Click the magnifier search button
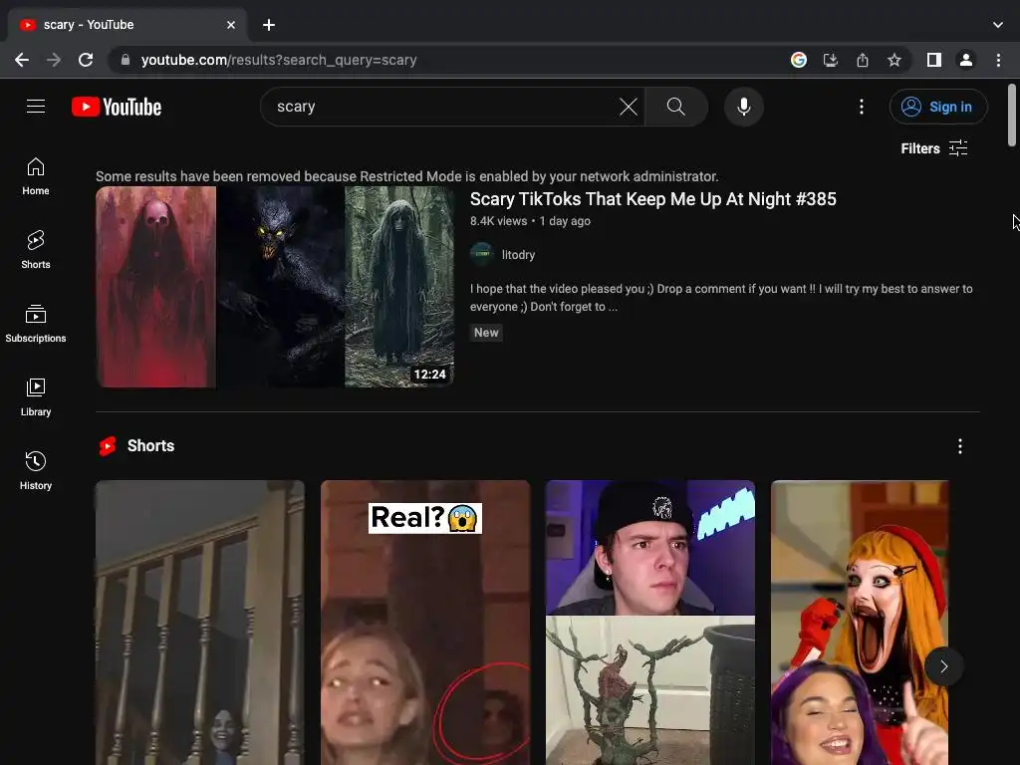This screenshot has height=765, width=1020. [676, 107]
